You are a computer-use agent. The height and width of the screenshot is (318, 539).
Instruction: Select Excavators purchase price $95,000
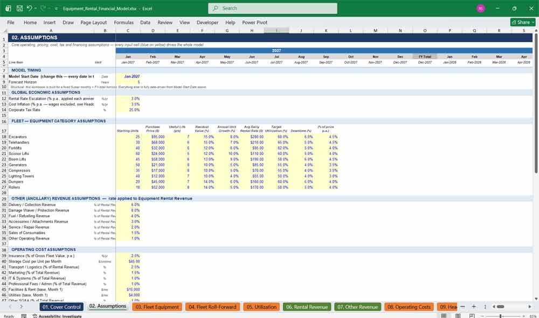point(153,137)
